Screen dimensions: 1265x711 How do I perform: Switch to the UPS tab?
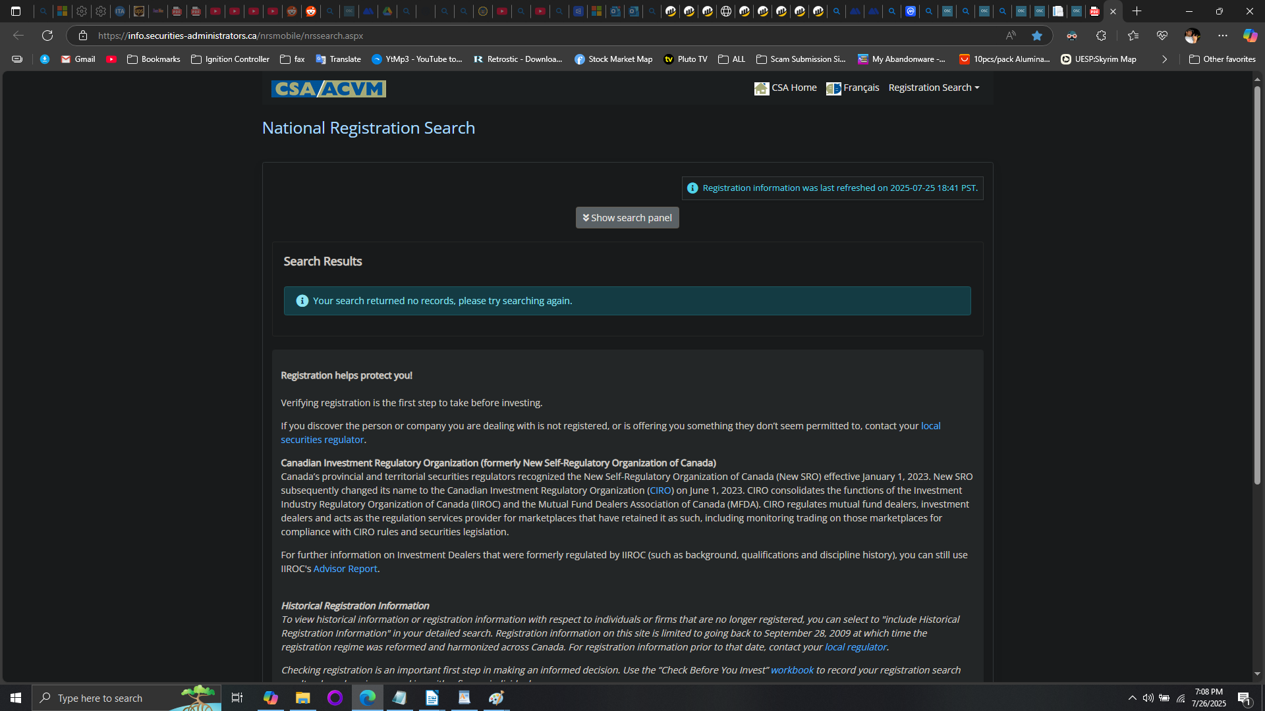point(138,11)
